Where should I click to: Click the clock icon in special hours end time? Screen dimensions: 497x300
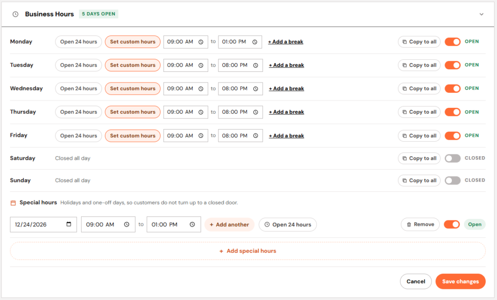(x=192, y=225)
